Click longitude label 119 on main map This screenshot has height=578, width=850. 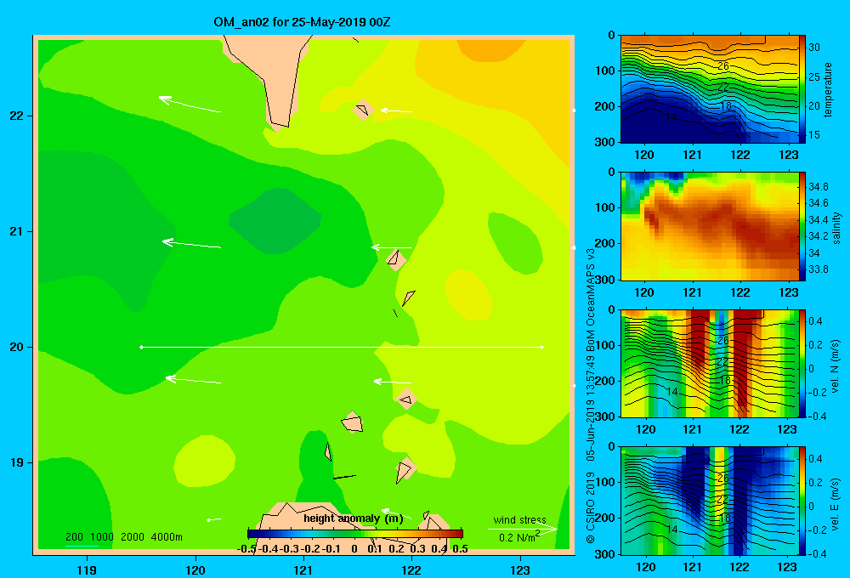click(x=88, y=569)
